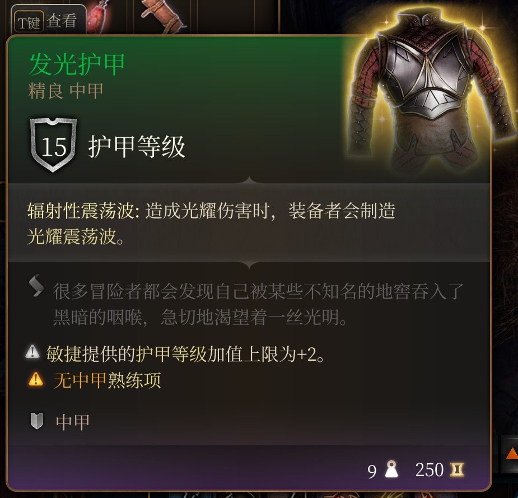Click the medium armor shield icon at bottom
518x498 pixels.
[x=36, y=421]
